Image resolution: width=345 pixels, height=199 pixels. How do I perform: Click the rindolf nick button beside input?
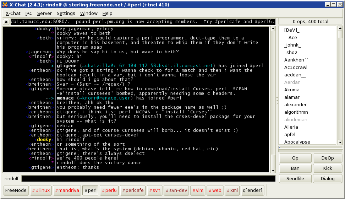click(x=11, y=179)
